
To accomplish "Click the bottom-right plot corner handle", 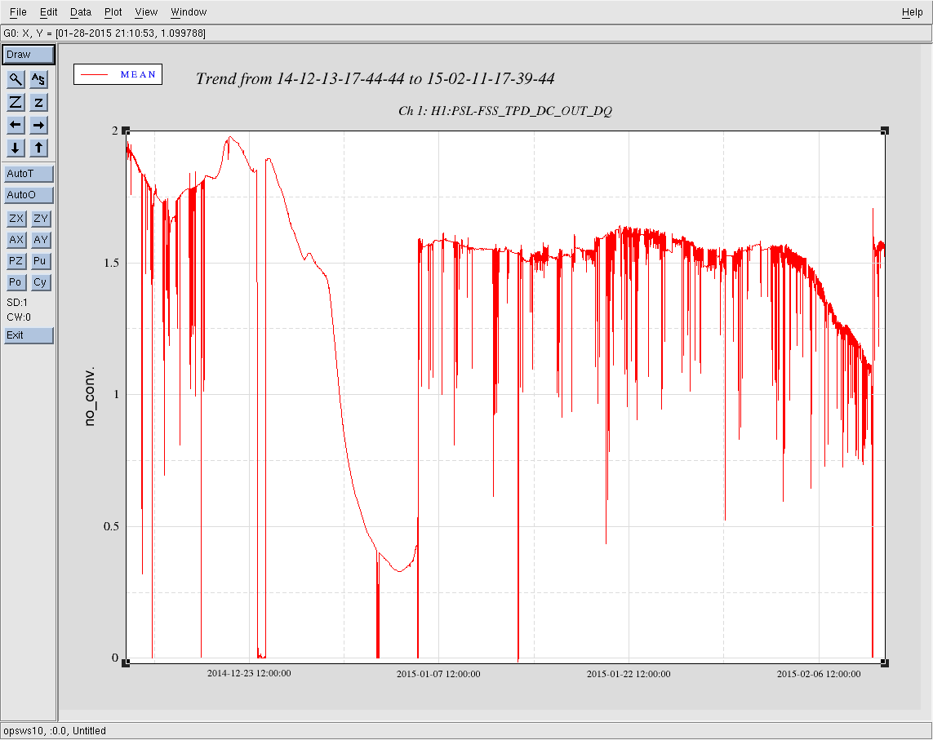I will pos(885,663).
